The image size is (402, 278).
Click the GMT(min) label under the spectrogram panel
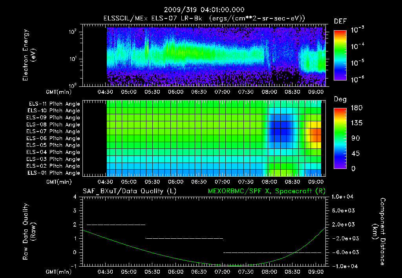click(59, 92)
